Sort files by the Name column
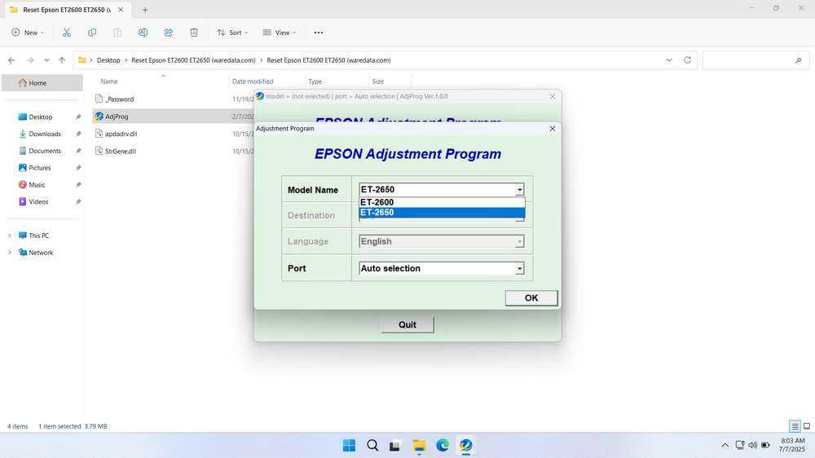The height and width of the screenshot is (458, 815). (x=109, y=81)
